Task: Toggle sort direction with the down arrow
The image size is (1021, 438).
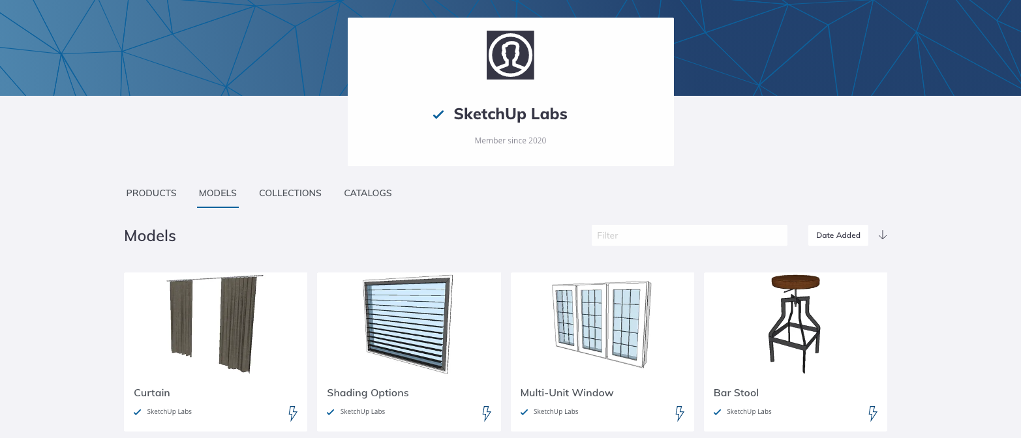Action: point(883,235)
